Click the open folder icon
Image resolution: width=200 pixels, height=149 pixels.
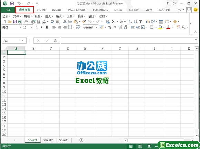click(9, 22)
